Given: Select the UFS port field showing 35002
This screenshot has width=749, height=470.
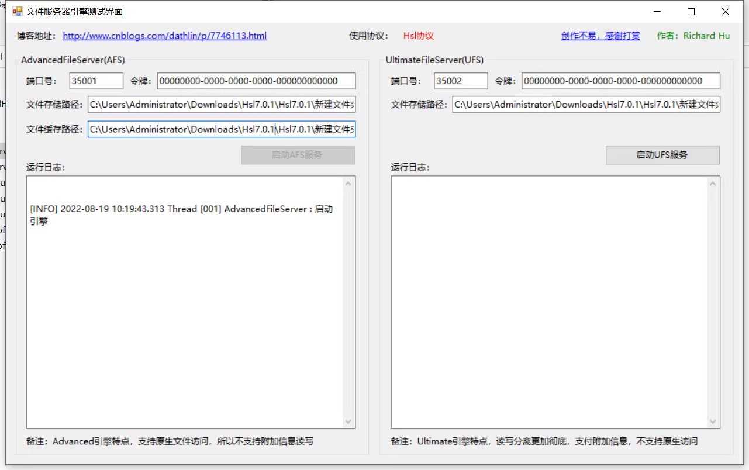Looking at the screenshot, I should point(460,81).
